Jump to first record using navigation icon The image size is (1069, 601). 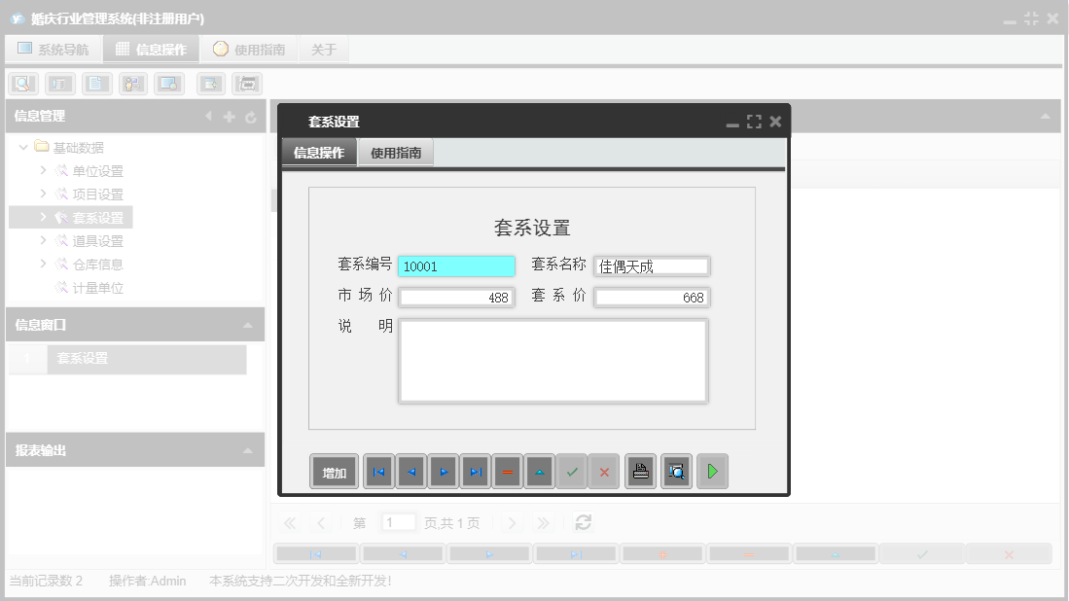(378, 471)
